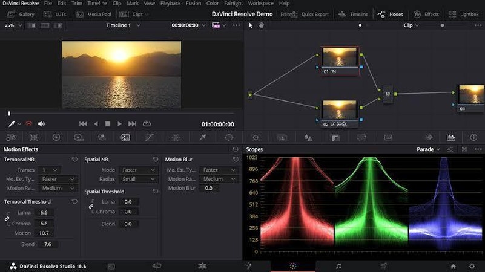Open the Trim menu
This screenshot has width=485, height=272.
click(x=77, y=4)
